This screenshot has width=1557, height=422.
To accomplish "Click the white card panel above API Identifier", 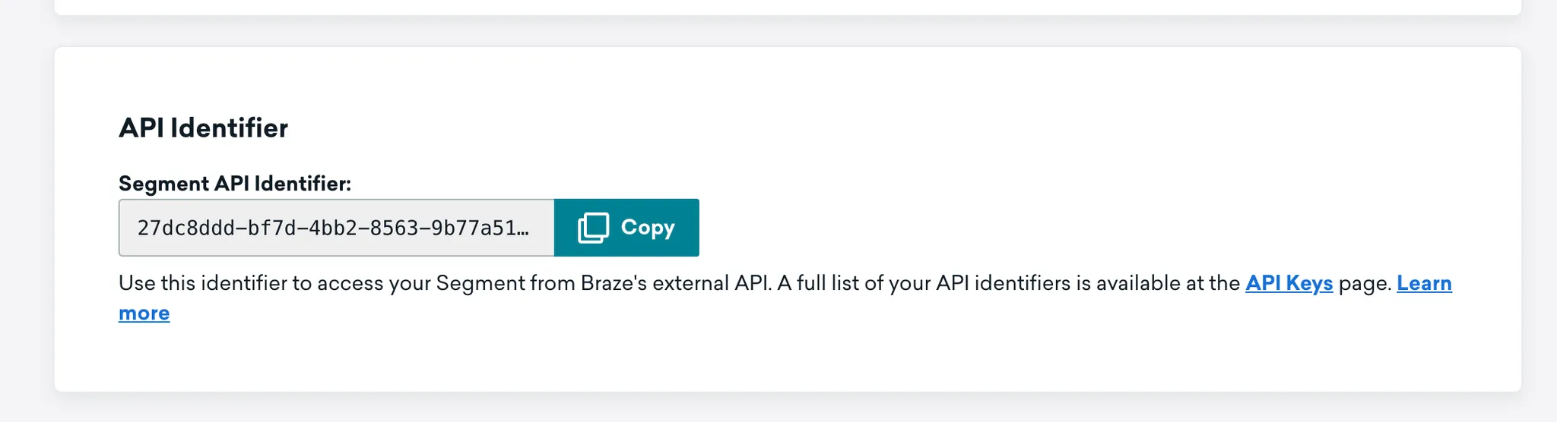I will (x=788, y=7).
